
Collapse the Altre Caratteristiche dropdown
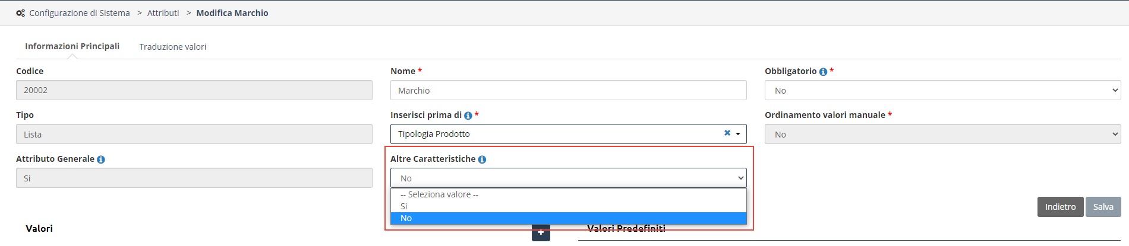click(568, 178)
